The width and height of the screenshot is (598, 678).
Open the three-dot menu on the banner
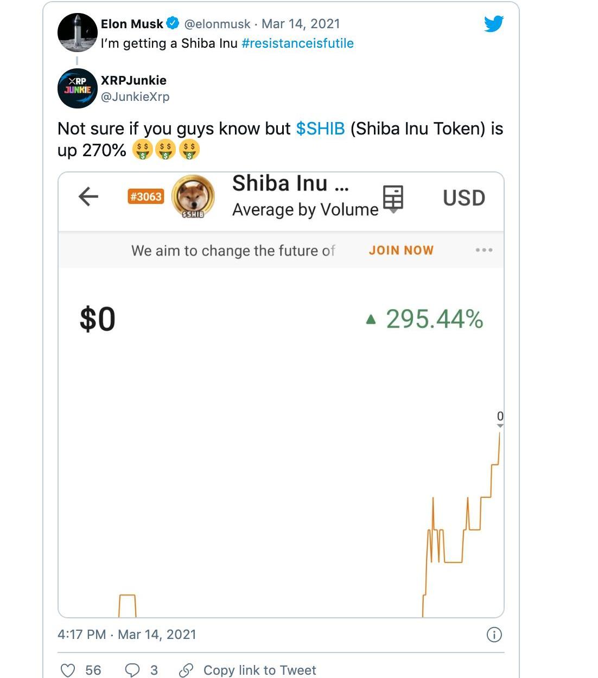coord(484,250)
